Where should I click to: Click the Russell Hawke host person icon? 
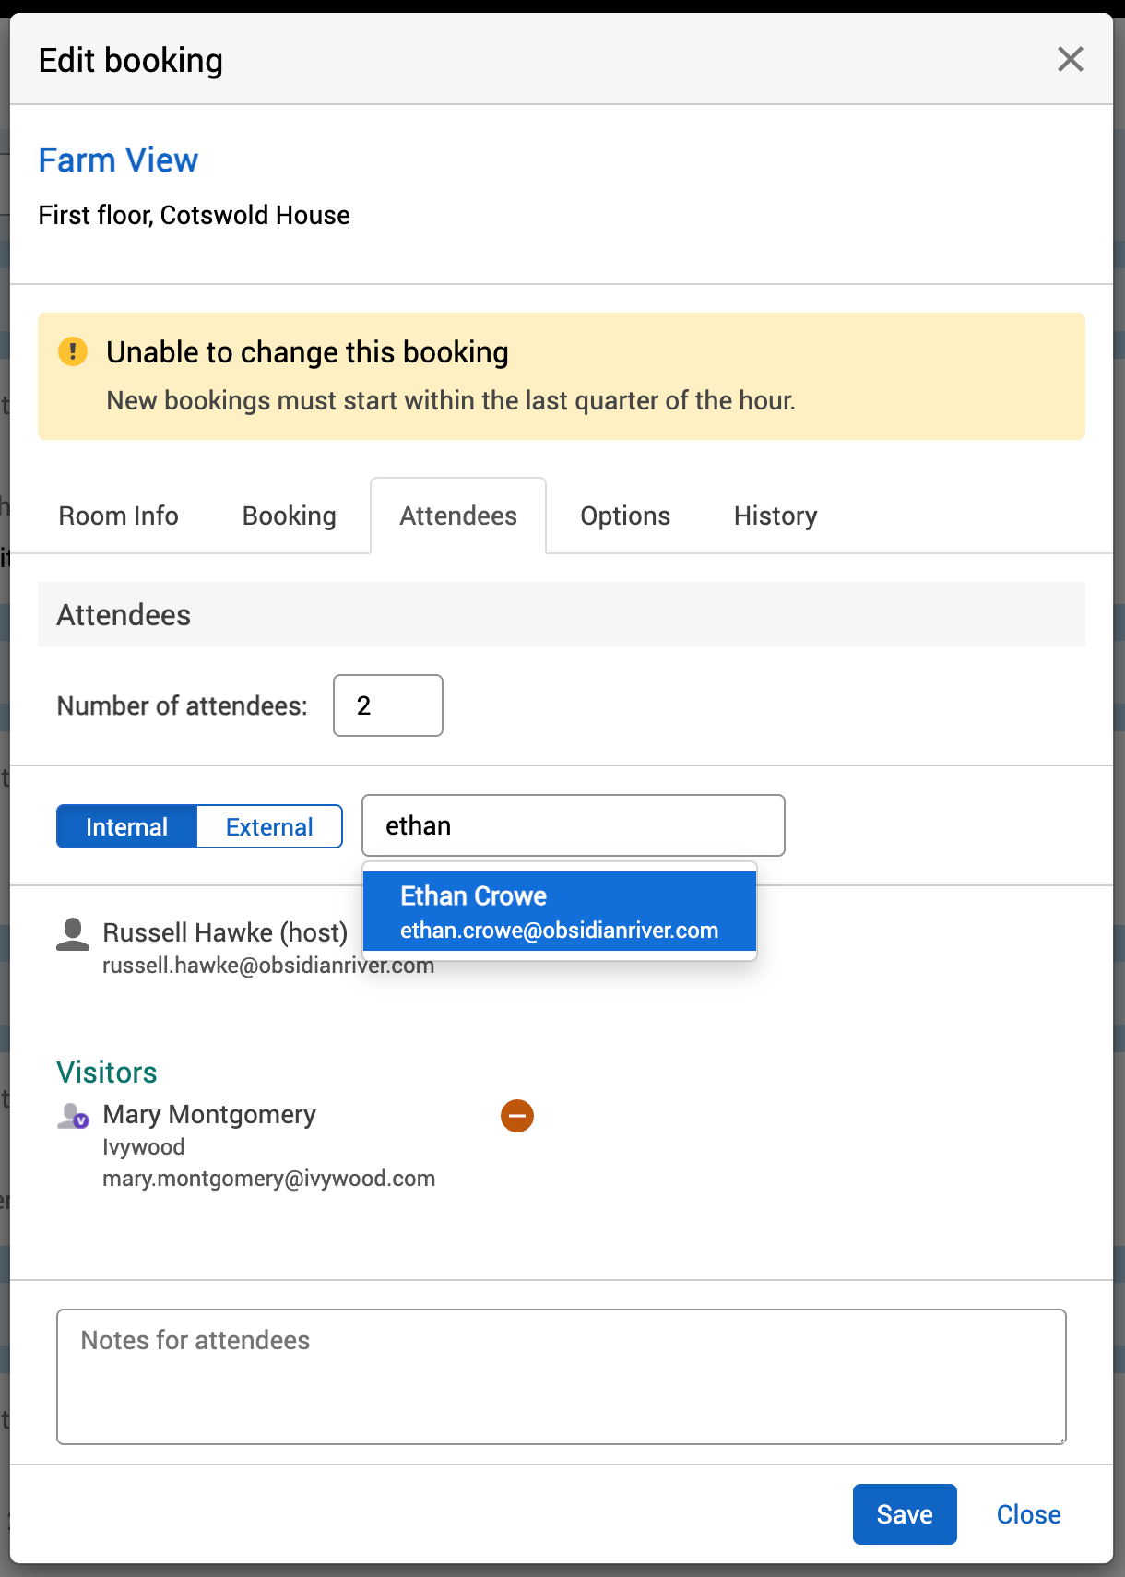[x=73, y=934]
